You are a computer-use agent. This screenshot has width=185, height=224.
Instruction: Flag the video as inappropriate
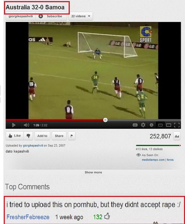(72, 136)
